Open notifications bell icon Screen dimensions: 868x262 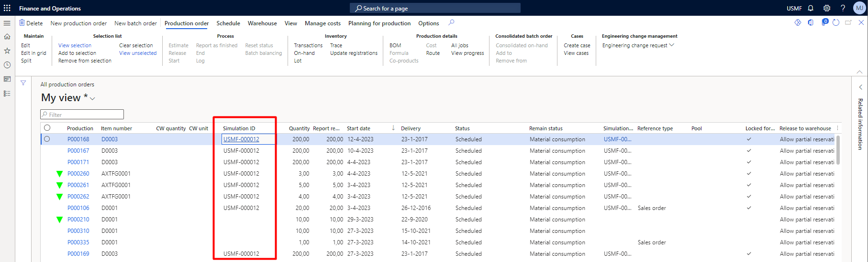811,8
